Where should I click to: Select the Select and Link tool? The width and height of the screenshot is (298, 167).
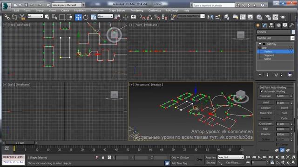7,17
